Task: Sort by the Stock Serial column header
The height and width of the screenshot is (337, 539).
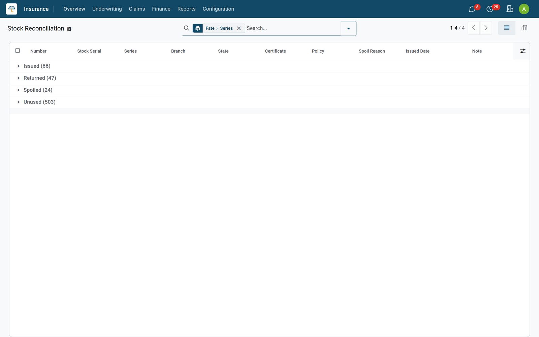Action: pos(89,51)
